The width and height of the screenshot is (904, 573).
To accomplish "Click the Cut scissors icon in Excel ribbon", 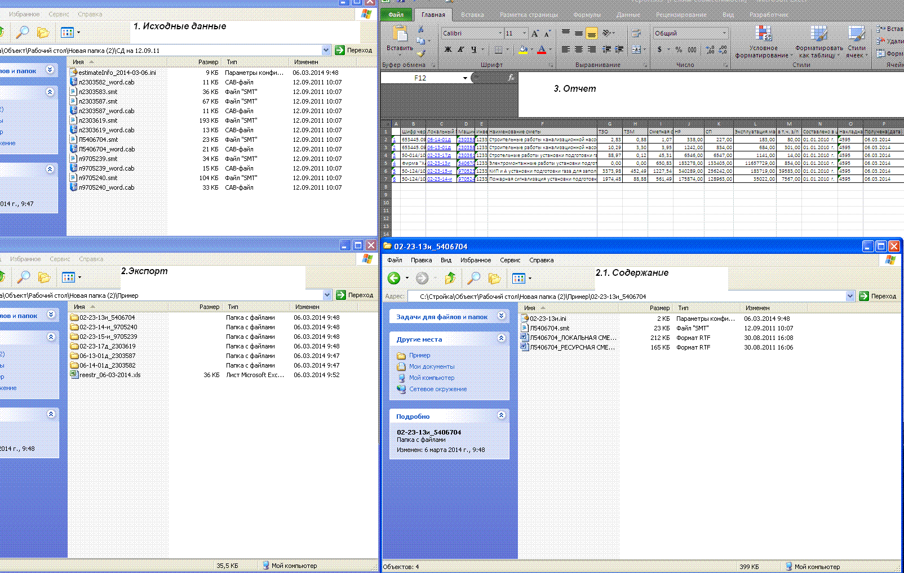I will tap(420, 29).
